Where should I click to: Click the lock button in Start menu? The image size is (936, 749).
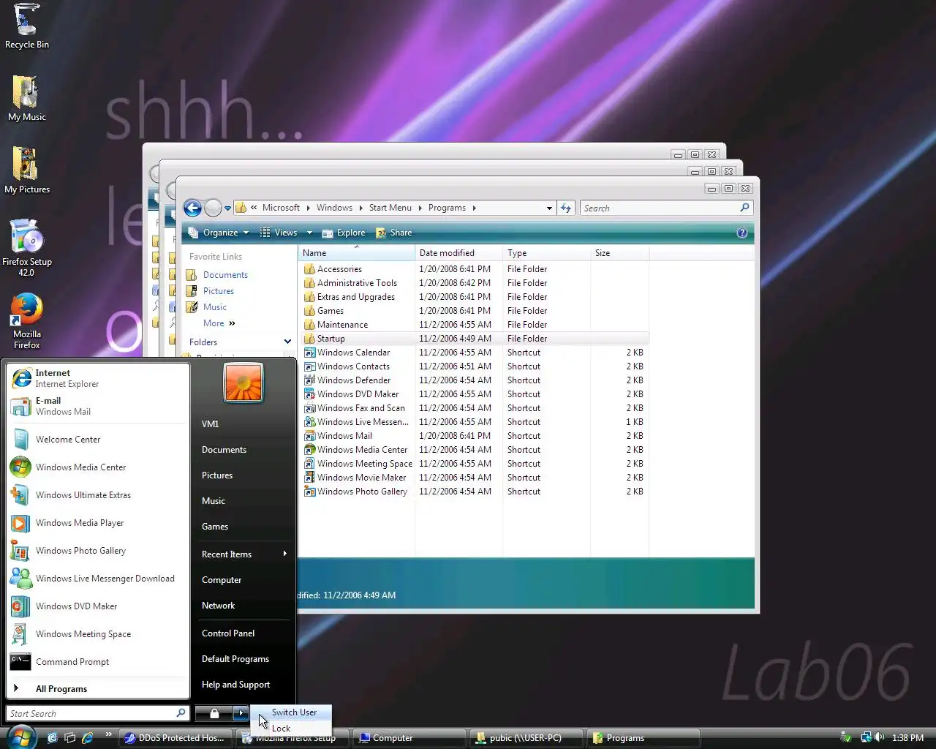pyautogui.click(x=214, y=713)
